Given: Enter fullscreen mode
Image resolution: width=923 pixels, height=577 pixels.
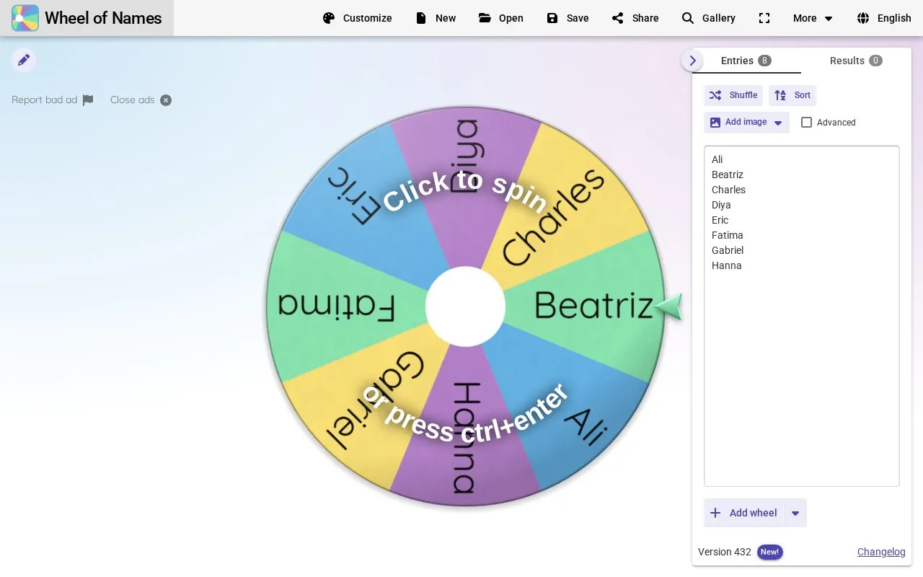Looking at the screenshot, I should coord(764,18).
